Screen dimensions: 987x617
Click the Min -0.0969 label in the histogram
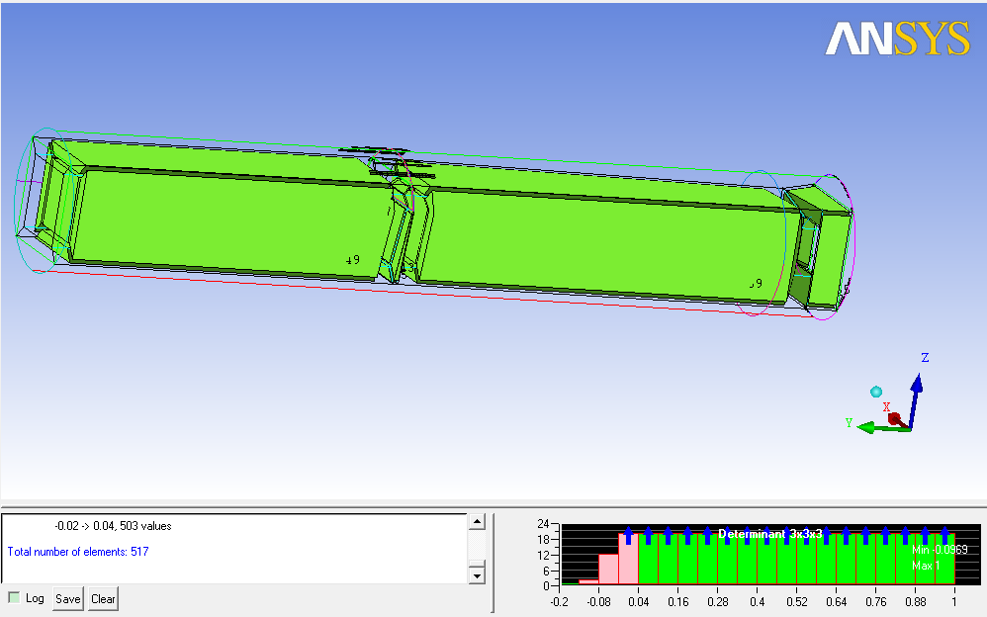[x=933, y=549]
